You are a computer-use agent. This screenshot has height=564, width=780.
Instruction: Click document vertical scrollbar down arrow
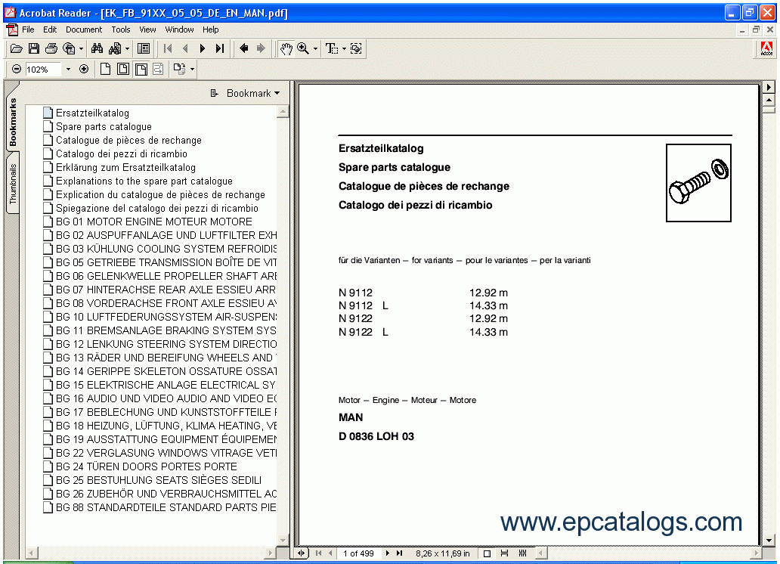769,540
